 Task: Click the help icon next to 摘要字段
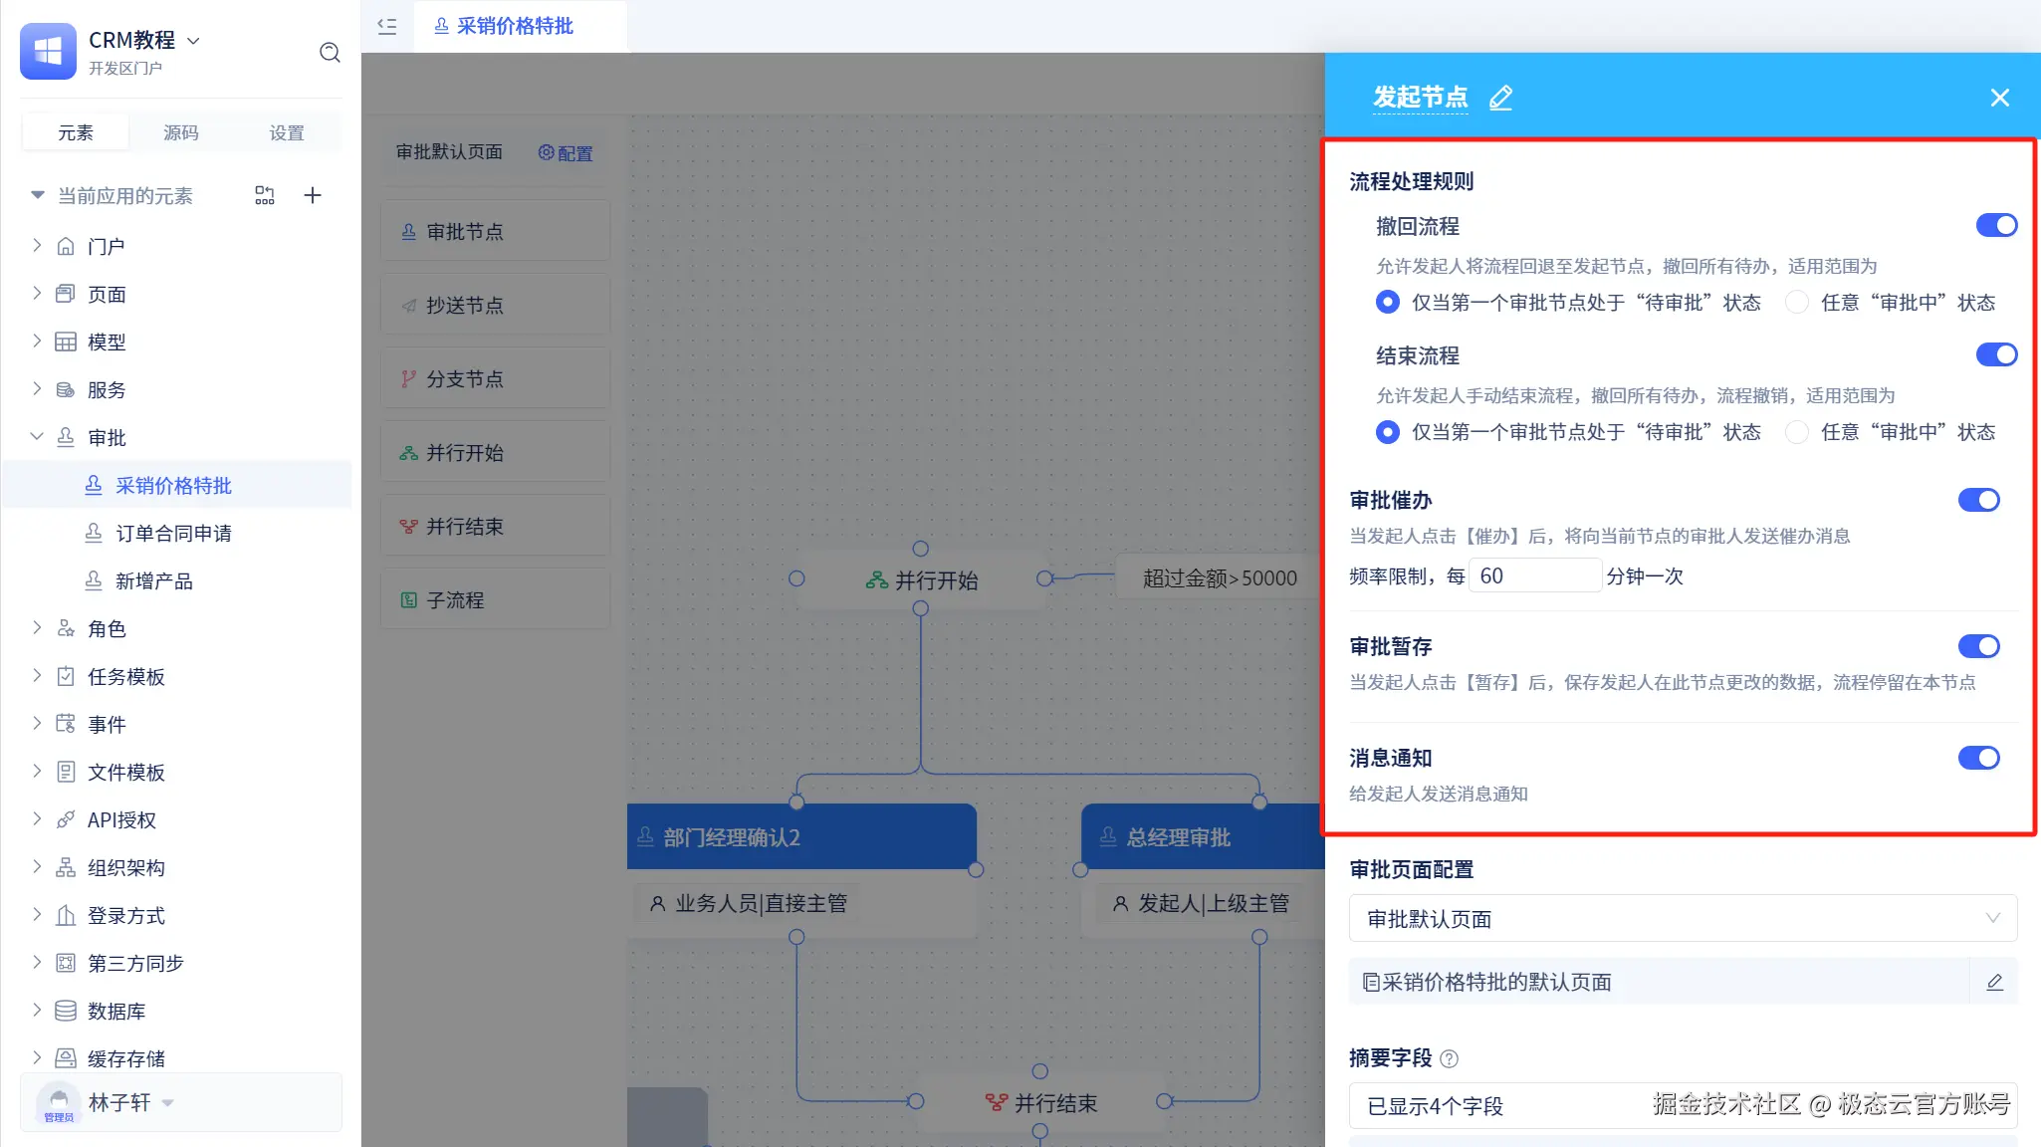(1450, 1059)
